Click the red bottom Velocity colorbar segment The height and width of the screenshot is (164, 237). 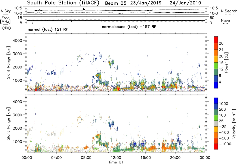[x=216, y=147]
